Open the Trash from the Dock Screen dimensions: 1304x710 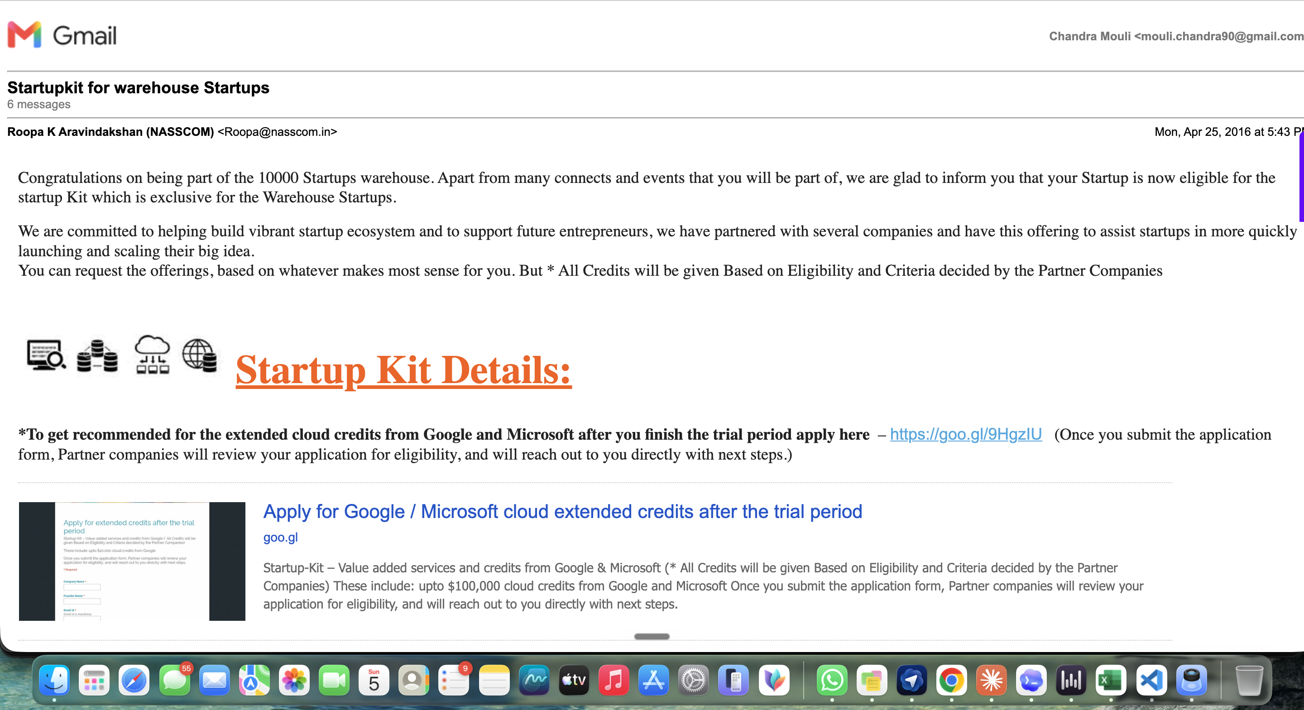point(1249,680)
